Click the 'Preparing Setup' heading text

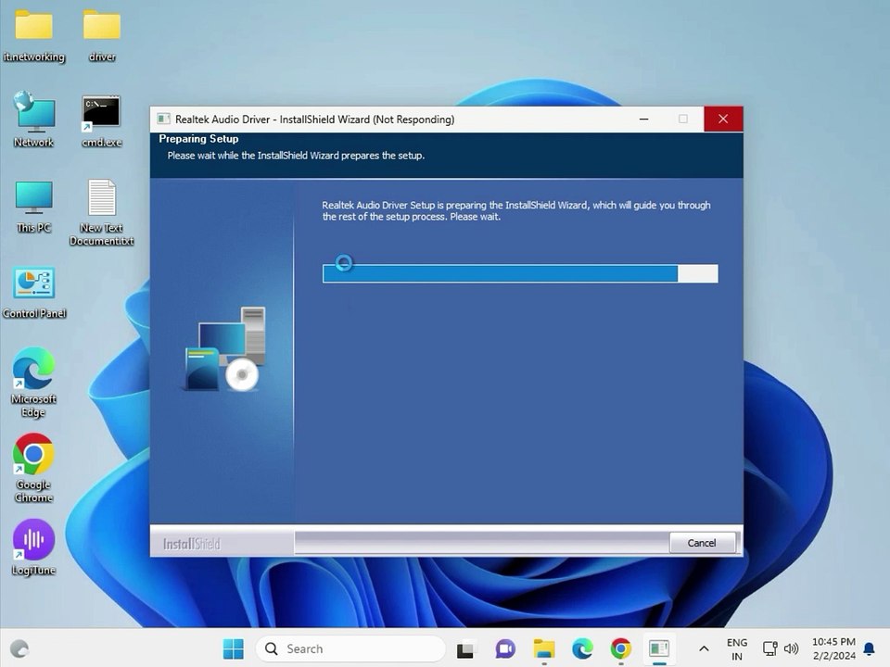[x=198, y=139]
